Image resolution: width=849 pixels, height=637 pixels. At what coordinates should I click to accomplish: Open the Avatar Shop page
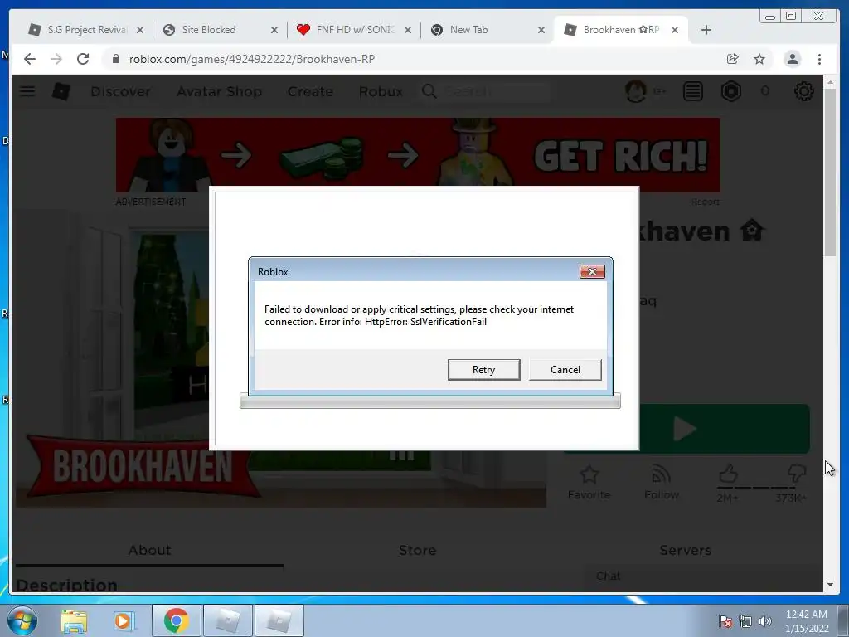click(x=219, y=91)
